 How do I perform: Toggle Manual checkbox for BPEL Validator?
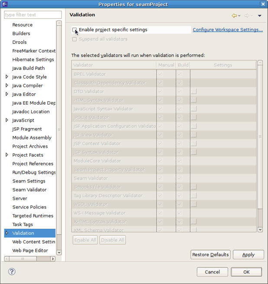[160, 74]
